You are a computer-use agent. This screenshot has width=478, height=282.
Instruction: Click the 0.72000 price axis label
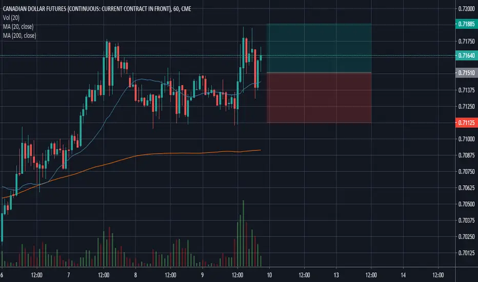(466, 9)
